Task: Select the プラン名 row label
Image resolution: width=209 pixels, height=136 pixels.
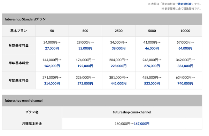Action: coord(32,112)
